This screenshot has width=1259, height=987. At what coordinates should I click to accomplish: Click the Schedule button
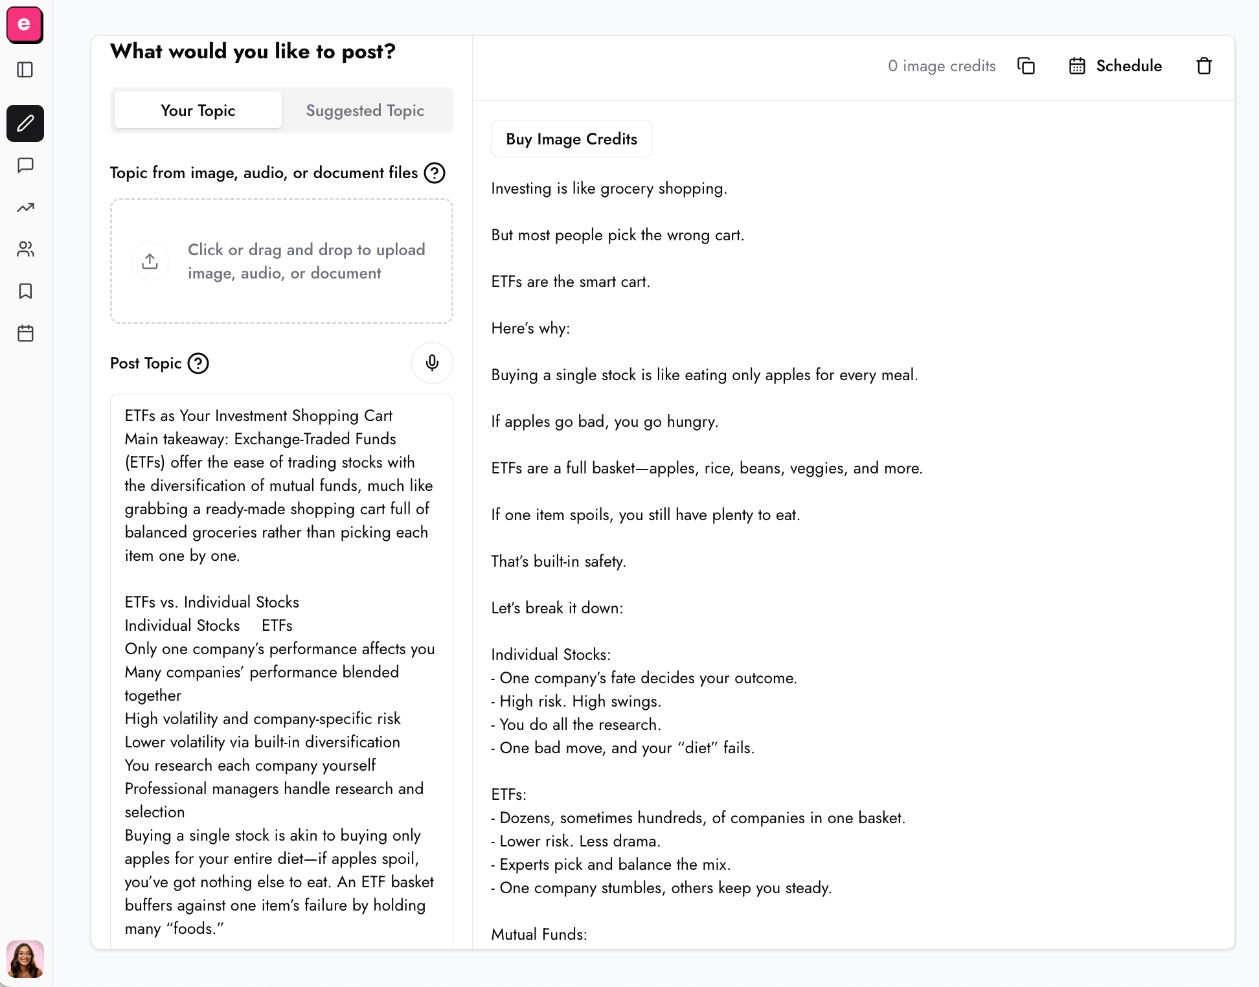coord(1115,66)
